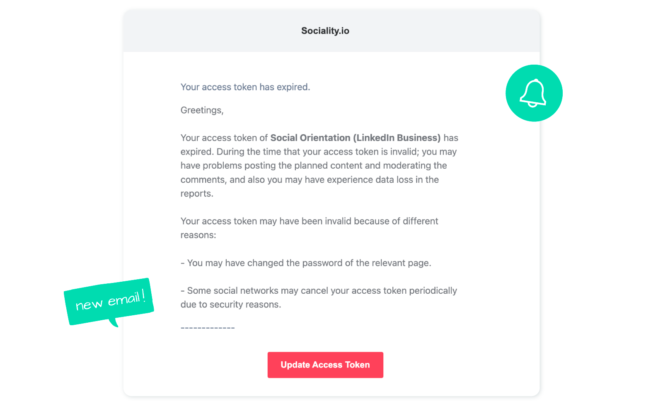Image resolution: width=663 pixels, height=406 pixels.
Task: Click the word 'reasons:' in the email body
Action: [x=198, y=235]
